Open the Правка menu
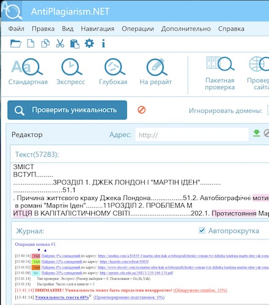The image size is (269, 305). (x=43, y=29)
